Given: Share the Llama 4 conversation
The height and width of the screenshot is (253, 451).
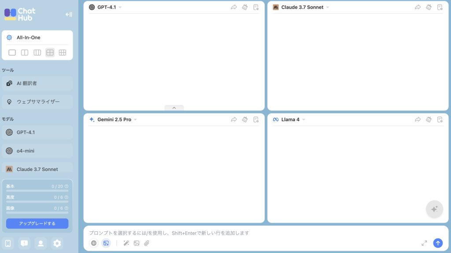Looking at the screenshot, I should pyautogui.click(x=418, y=120).
